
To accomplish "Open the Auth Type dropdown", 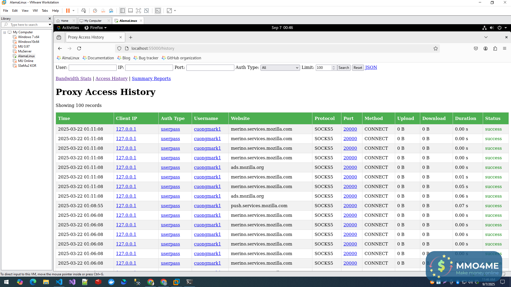I will pos(280,68).
